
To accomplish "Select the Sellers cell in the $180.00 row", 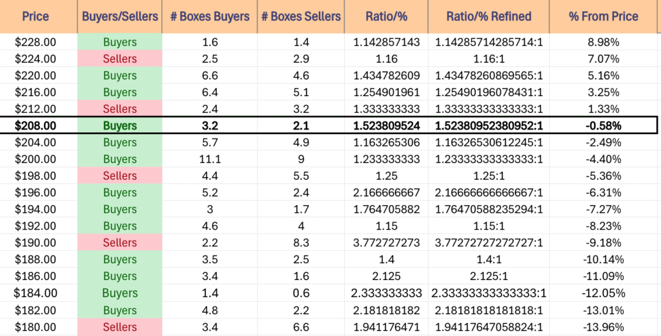I will tap(119, 327).
